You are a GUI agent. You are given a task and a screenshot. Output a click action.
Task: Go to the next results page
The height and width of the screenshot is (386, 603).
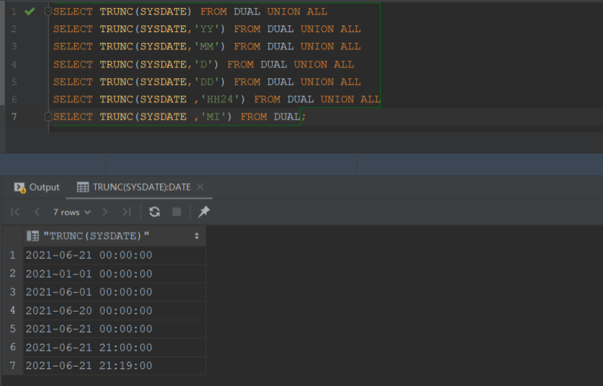(105, 212)
